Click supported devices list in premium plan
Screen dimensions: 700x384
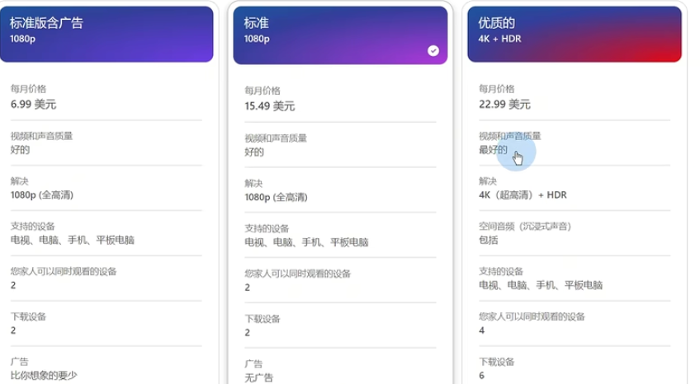pos(541,285)
